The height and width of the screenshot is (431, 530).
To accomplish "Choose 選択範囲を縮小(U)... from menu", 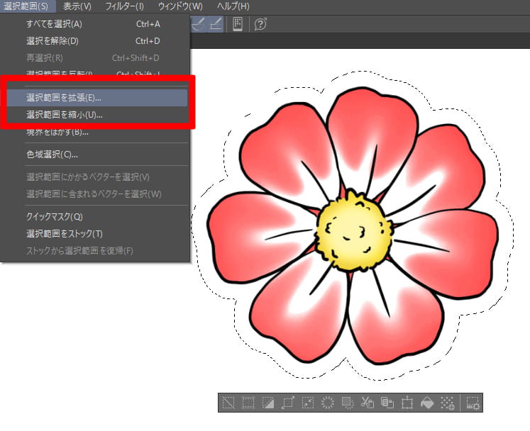I will [64, 114].
